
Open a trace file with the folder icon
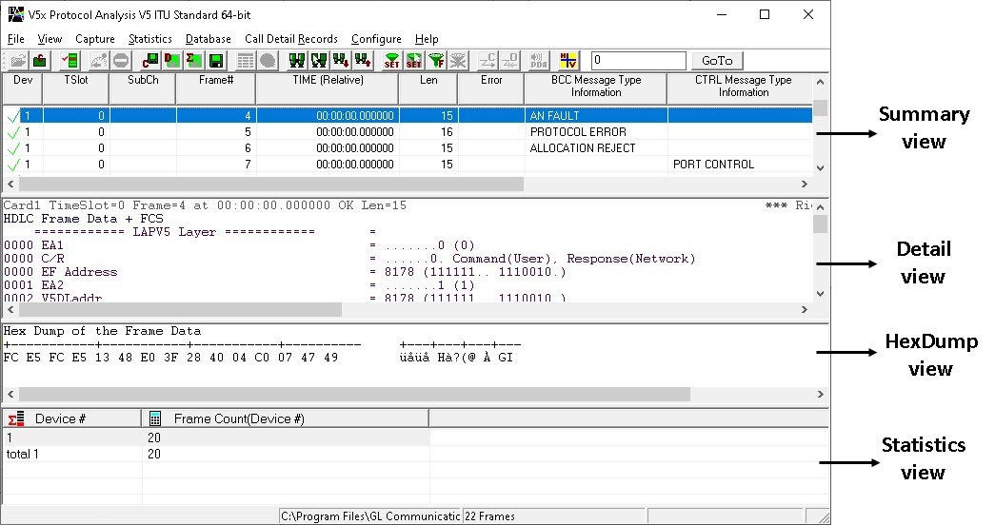(x=18, y=61)
